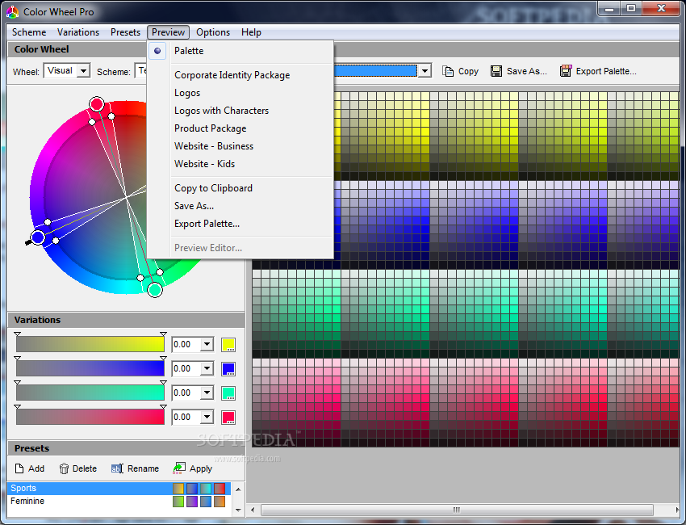686x525 pixels.
Task: Click the blue color swatch button
Action: click(228, 368)
